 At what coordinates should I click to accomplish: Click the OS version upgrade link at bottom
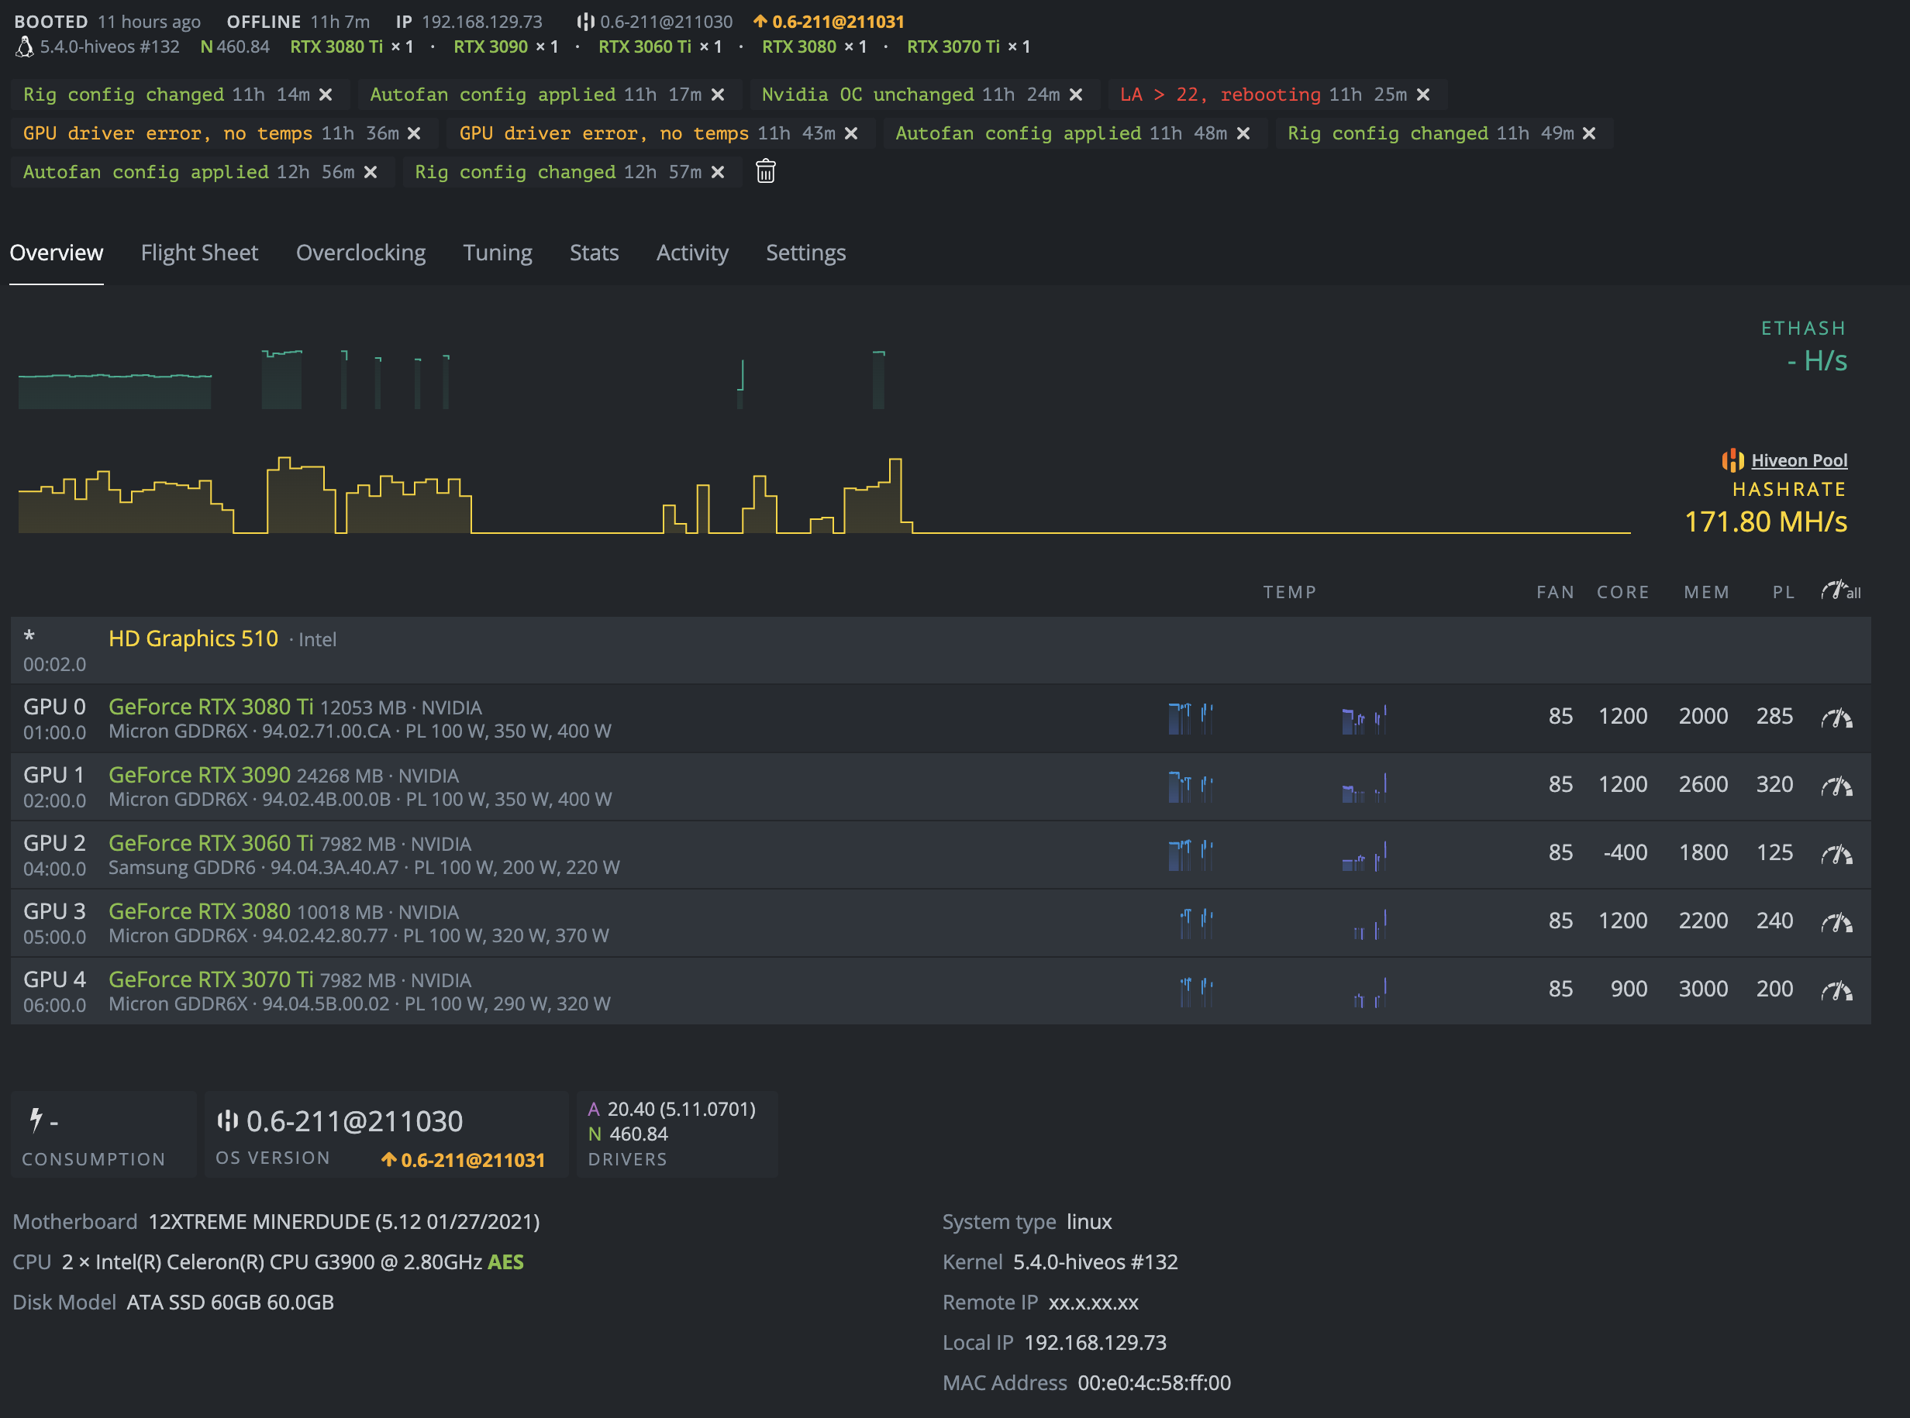point(464,1160)
